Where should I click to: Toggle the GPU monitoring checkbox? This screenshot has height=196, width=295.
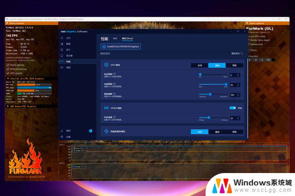tap(8, 69)
